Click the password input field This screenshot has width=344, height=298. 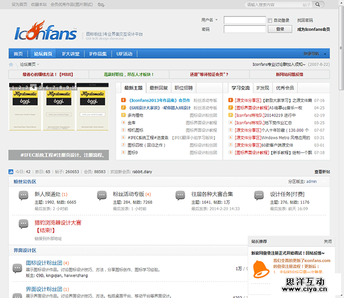coord(244,29)
